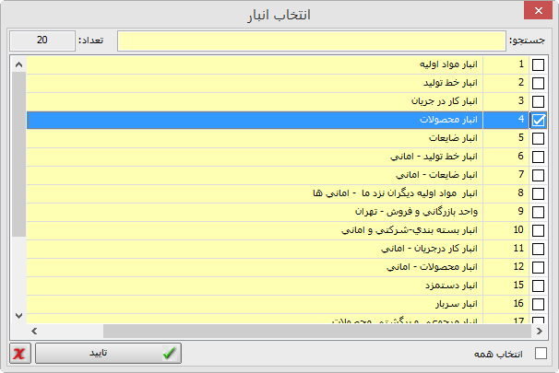Image resolution: width=559 pixels, height=373 pixels.
Task: Click the horizontal scrollbar right arrow
Action: (x=540, y=332)
